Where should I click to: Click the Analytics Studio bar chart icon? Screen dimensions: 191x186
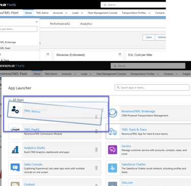(15, 149)
